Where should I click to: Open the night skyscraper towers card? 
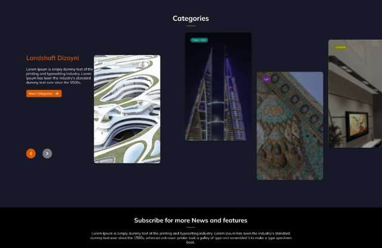(218, 89)
